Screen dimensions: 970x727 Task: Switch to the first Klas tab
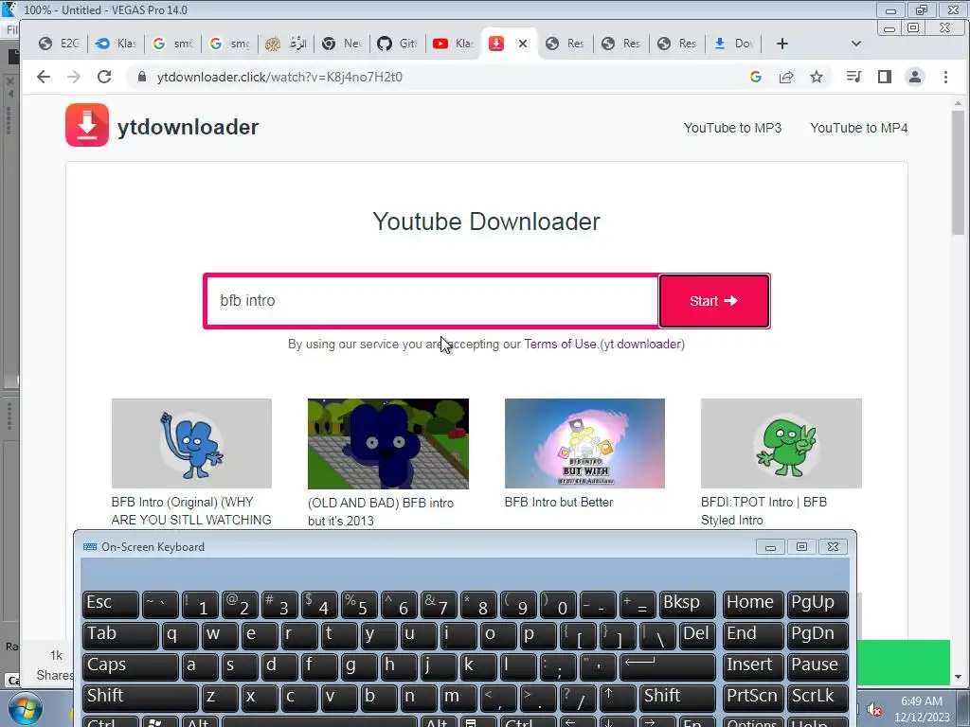pyautogui.click(x=116, y=44)
